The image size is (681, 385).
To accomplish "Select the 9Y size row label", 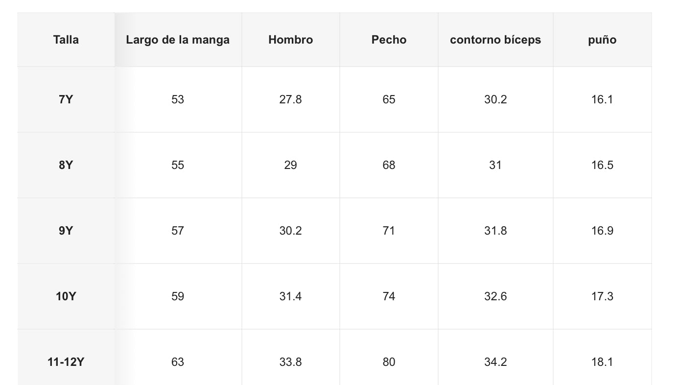I will [x=66, y=231].
